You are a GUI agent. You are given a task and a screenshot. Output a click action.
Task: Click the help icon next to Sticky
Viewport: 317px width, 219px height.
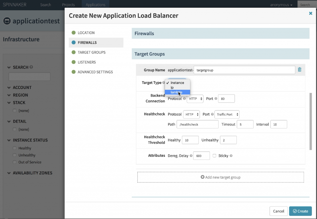point(231,155)
